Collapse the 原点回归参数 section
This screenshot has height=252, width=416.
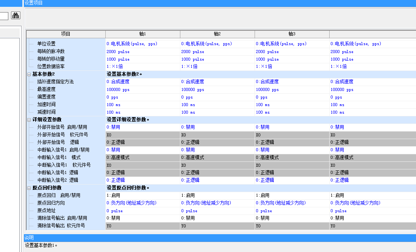point(29,188)
